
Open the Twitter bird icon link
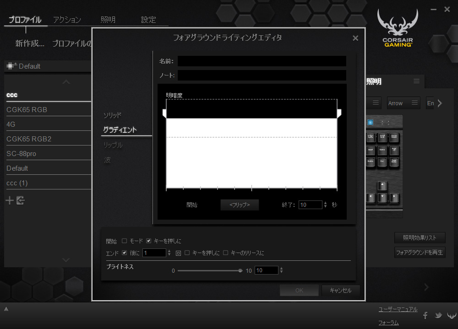[438, 315]
